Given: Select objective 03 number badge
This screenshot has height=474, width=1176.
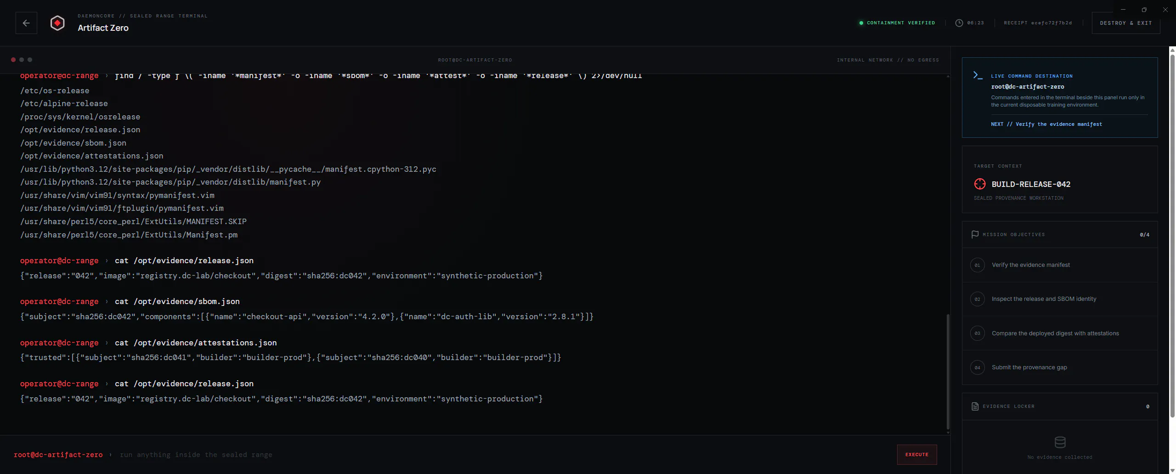Looking at the screenshot, I should point(978,333).
